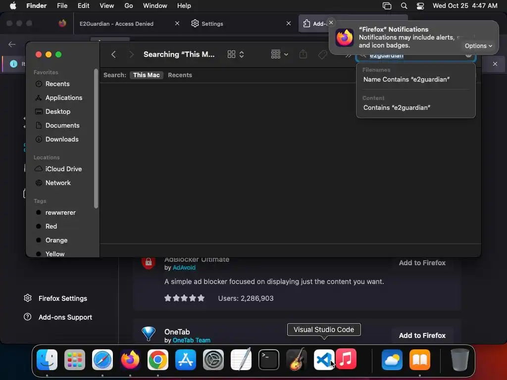507x380 pixels.
Task: Open Terminal from the Dock
Action: 269,359
